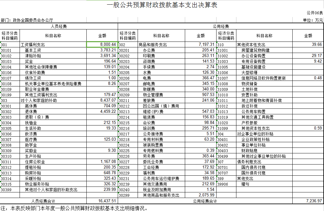Click the 公务接待费 cell
This screenshot has height=211, width=324.
click(162, 134)
